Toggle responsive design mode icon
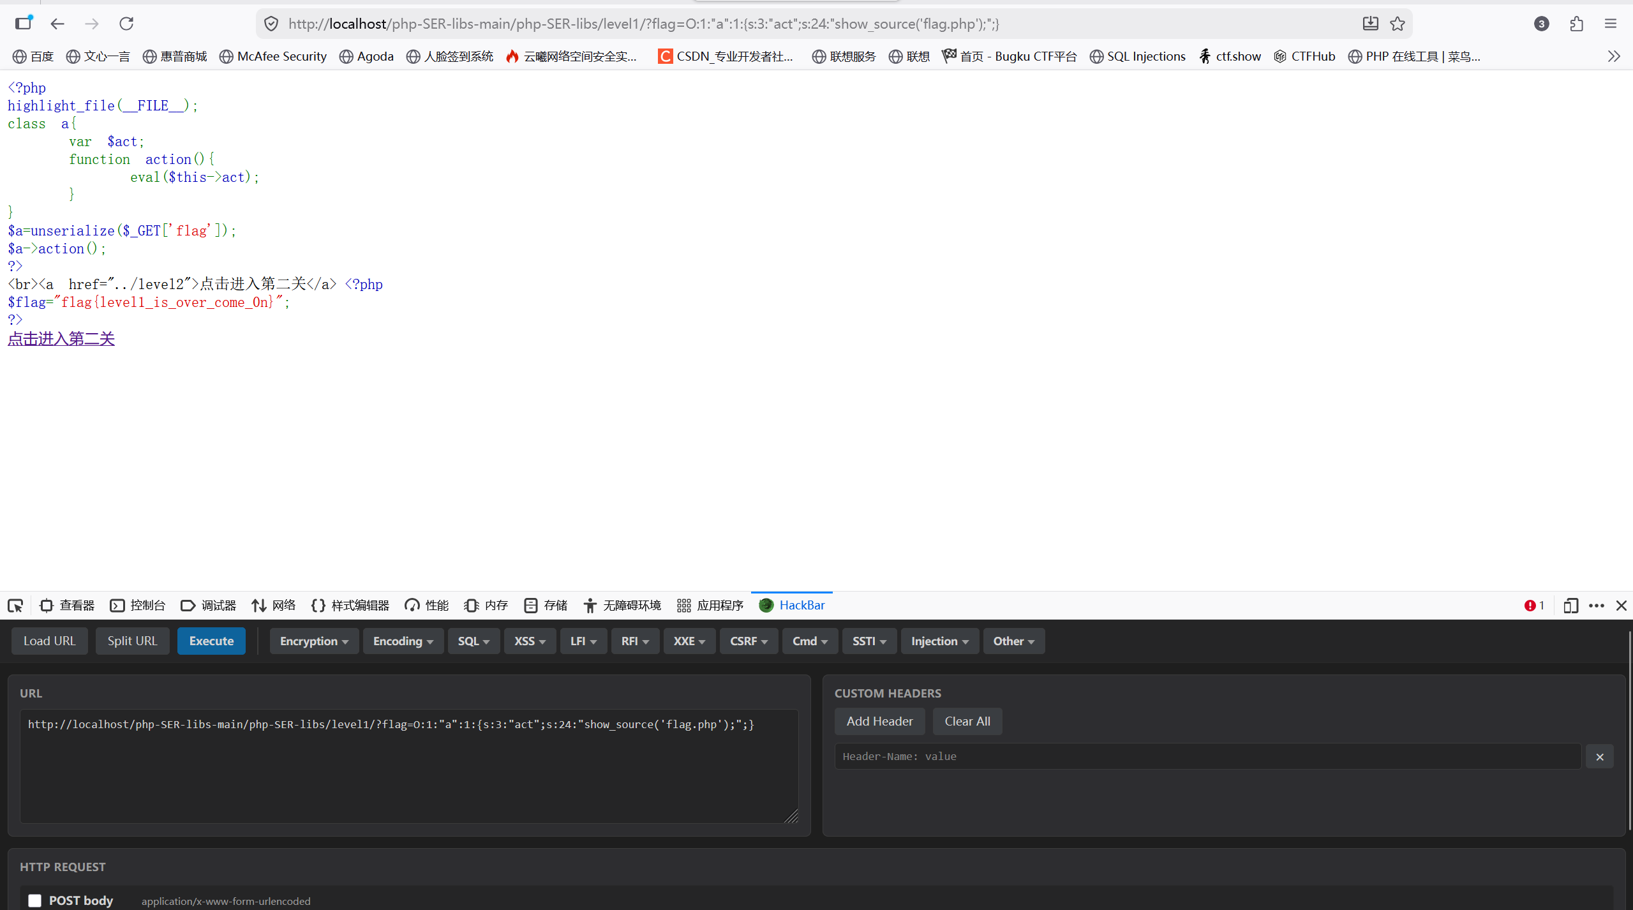1633x910 pixels. pyautogui.click(x=1570, y=606)
